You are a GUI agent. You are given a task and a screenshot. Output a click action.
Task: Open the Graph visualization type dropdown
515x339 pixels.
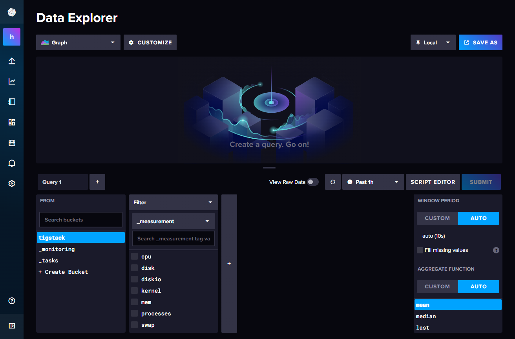(x=78, y=42)
